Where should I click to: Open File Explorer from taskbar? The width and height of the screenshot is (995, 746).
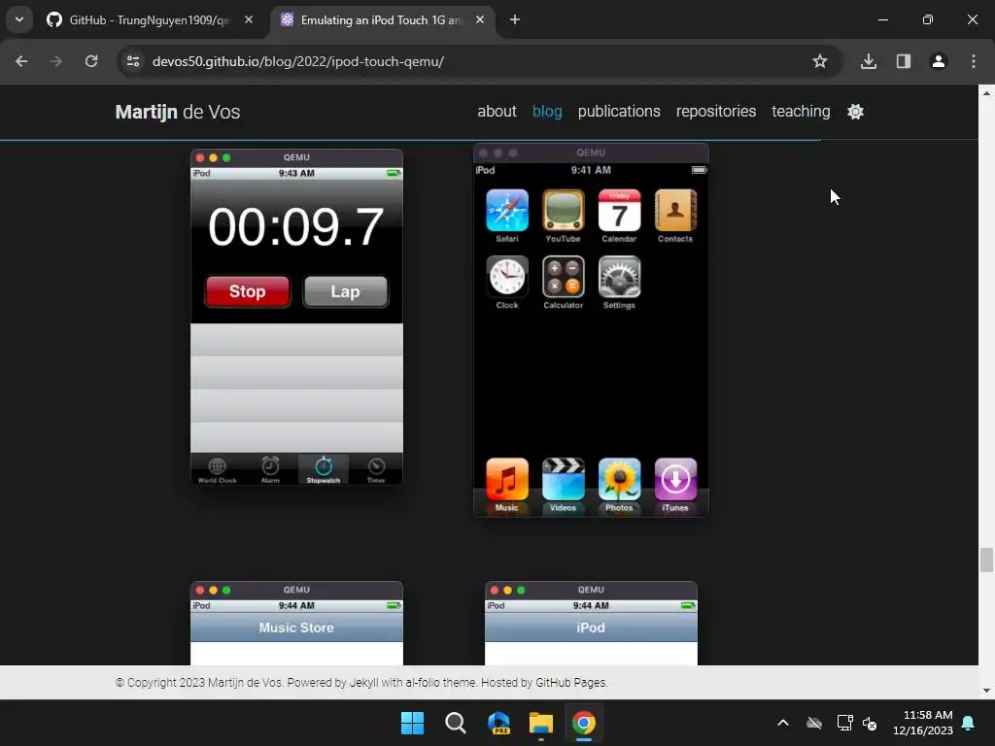[x=540, y=723]
